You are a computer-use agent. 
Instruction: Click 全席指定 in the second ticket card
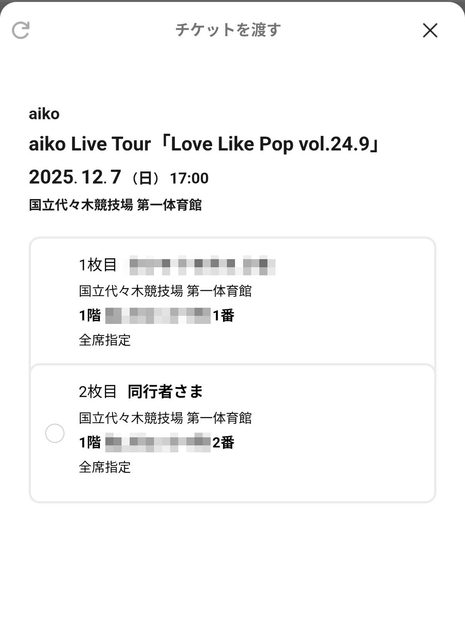tap(105, 467)
